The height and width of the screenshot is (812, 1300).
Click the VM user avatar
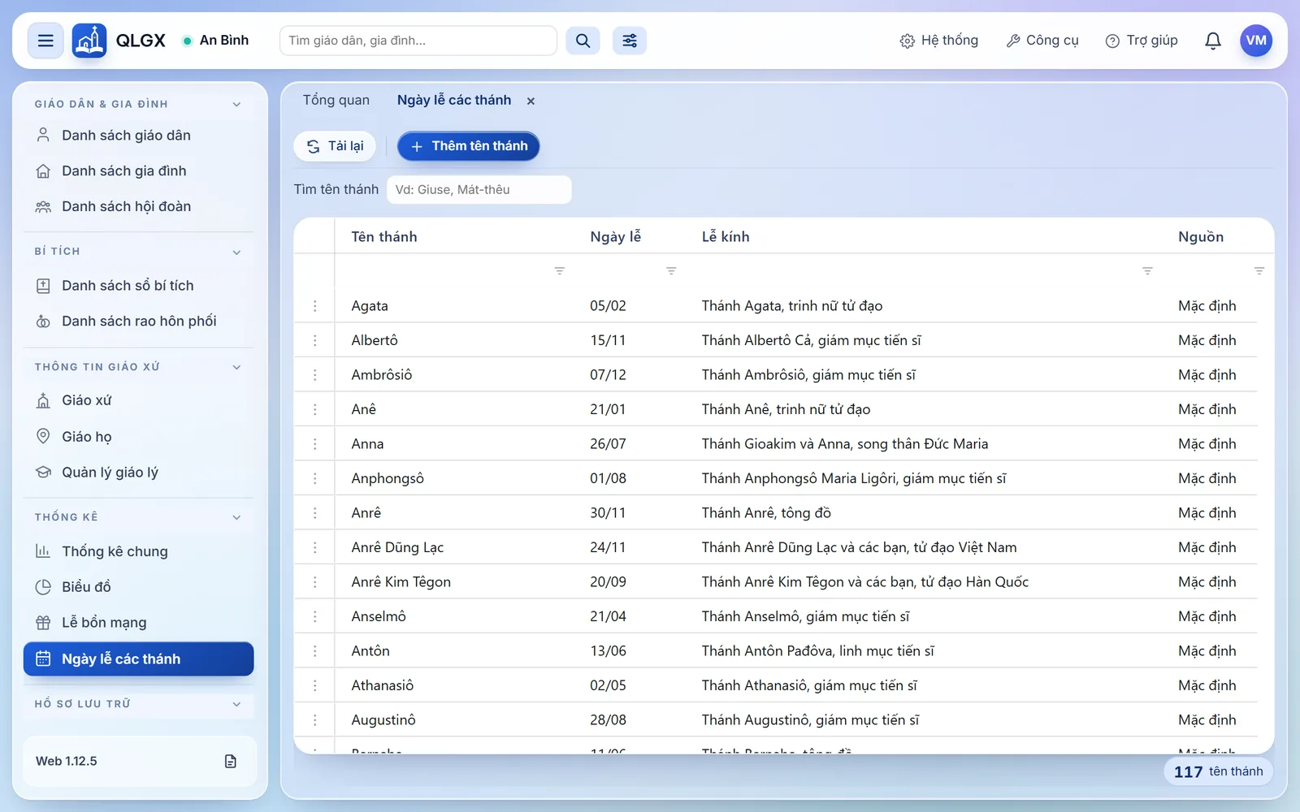point(1255,41)
